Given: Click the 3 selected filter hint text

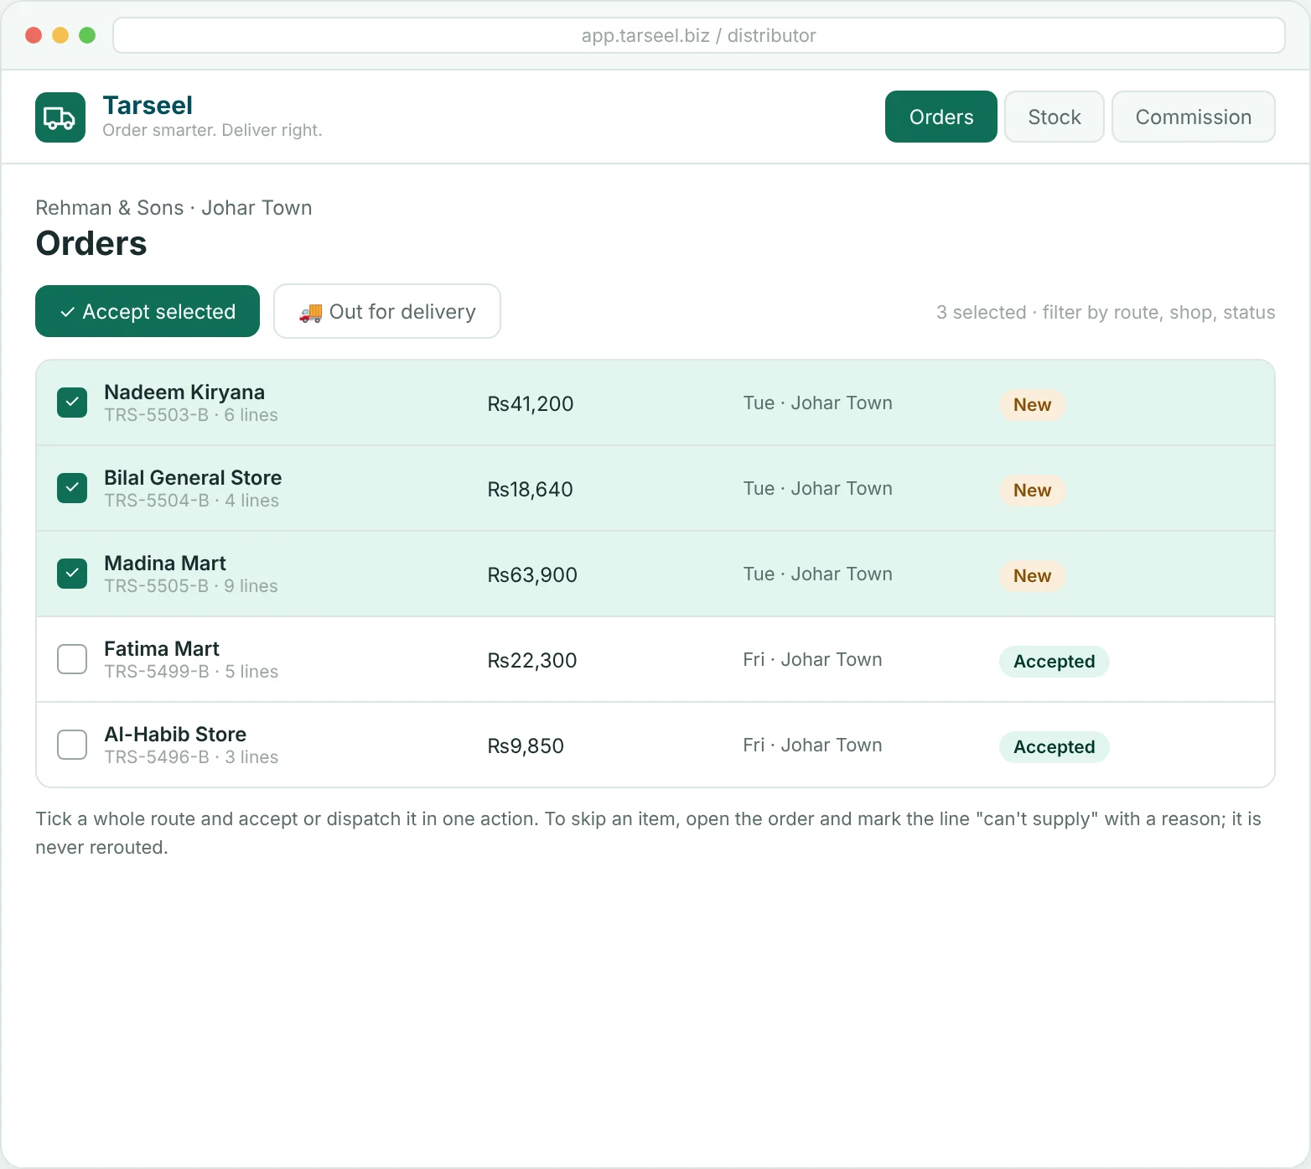Looking at the screenshot, I should (1106, 313).
